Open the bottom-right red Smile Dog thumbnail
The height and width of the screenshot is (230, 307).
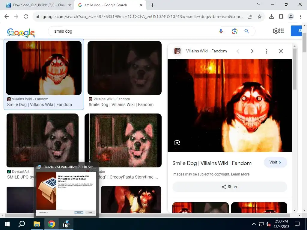click(131, 199)
